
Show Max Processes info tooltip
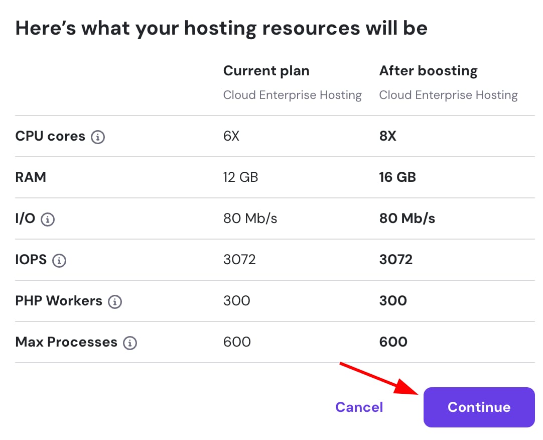coord(130,343)
